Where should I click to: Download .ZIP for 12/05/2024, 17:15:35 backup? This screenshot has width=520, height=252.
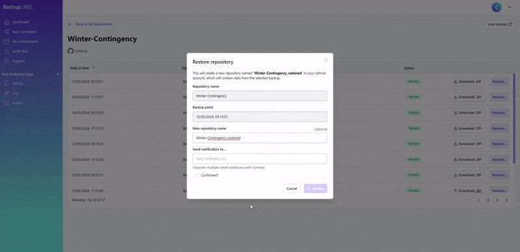467,160
